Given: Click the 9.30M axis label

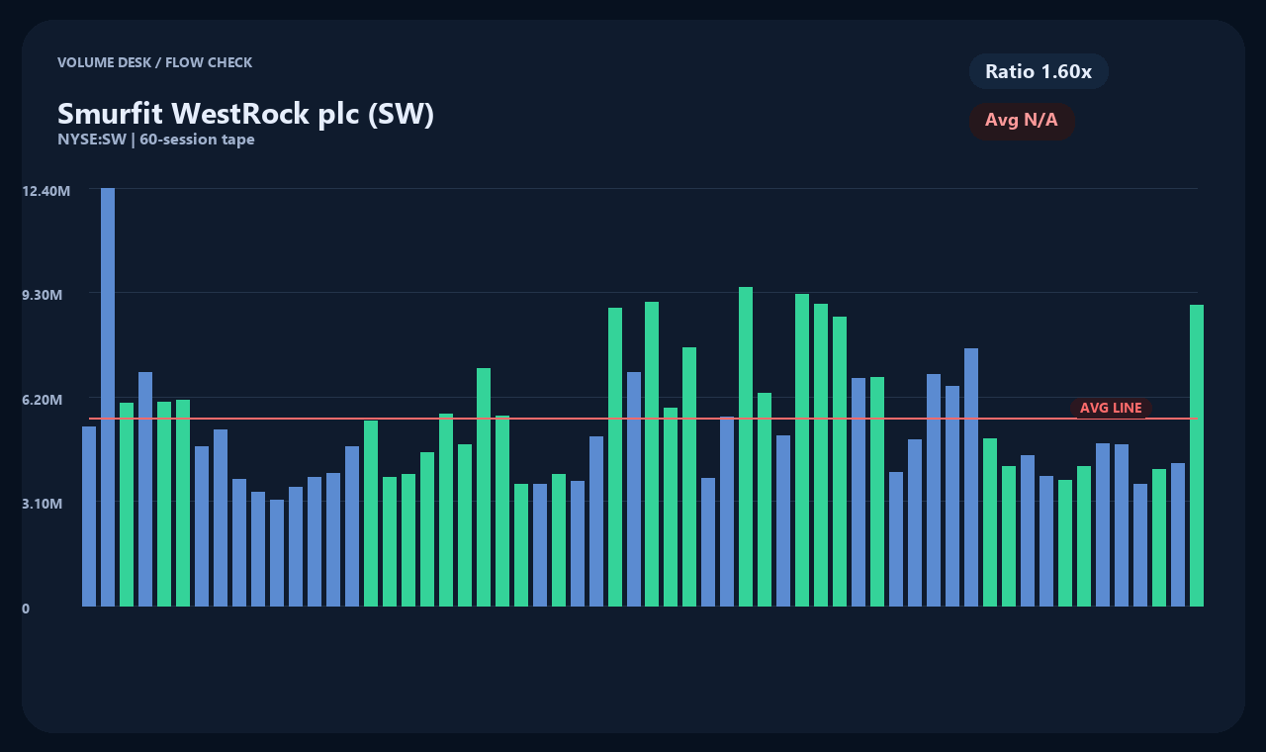Looking at the screenshot, I should point(43,295).
